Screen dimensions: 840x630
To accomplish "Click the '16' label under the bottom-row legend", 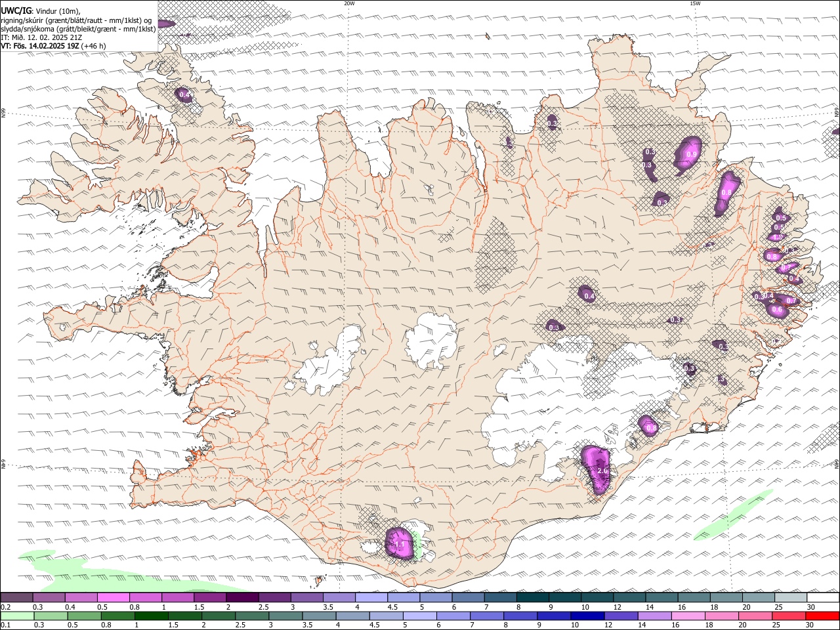I will click(x=675, y=625).
